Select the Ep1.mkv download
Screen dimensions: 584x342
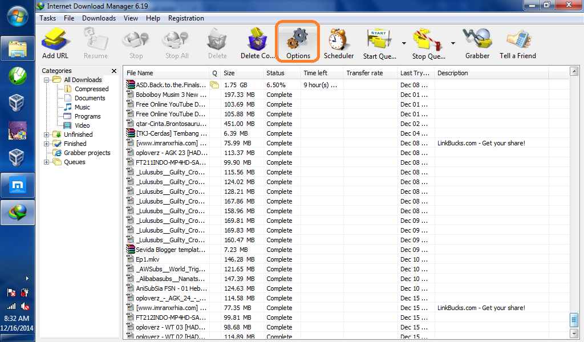click(346, 259)
